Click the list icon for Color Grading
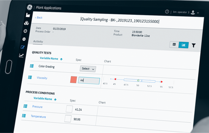The image size is (209, 133). coord(32,66)
